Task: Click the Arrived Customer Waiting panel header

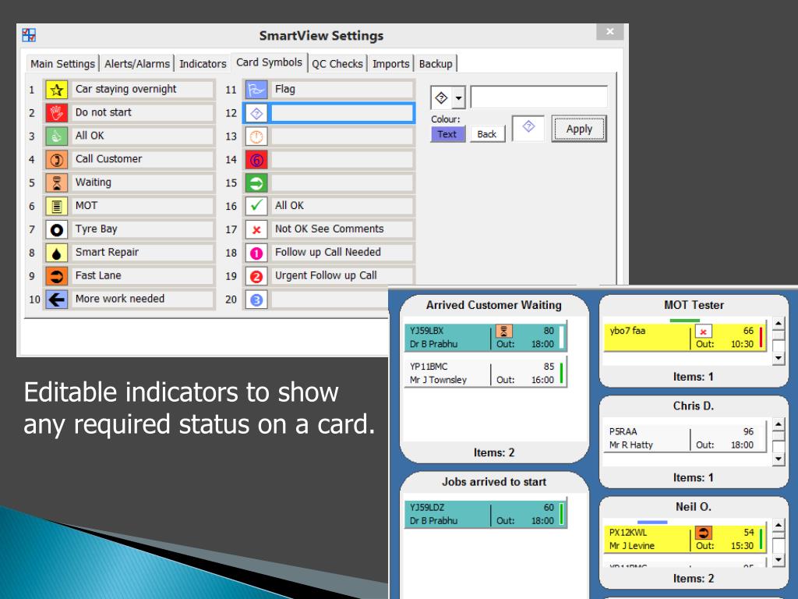Action: pyautogui.click(x=494, y=305)
